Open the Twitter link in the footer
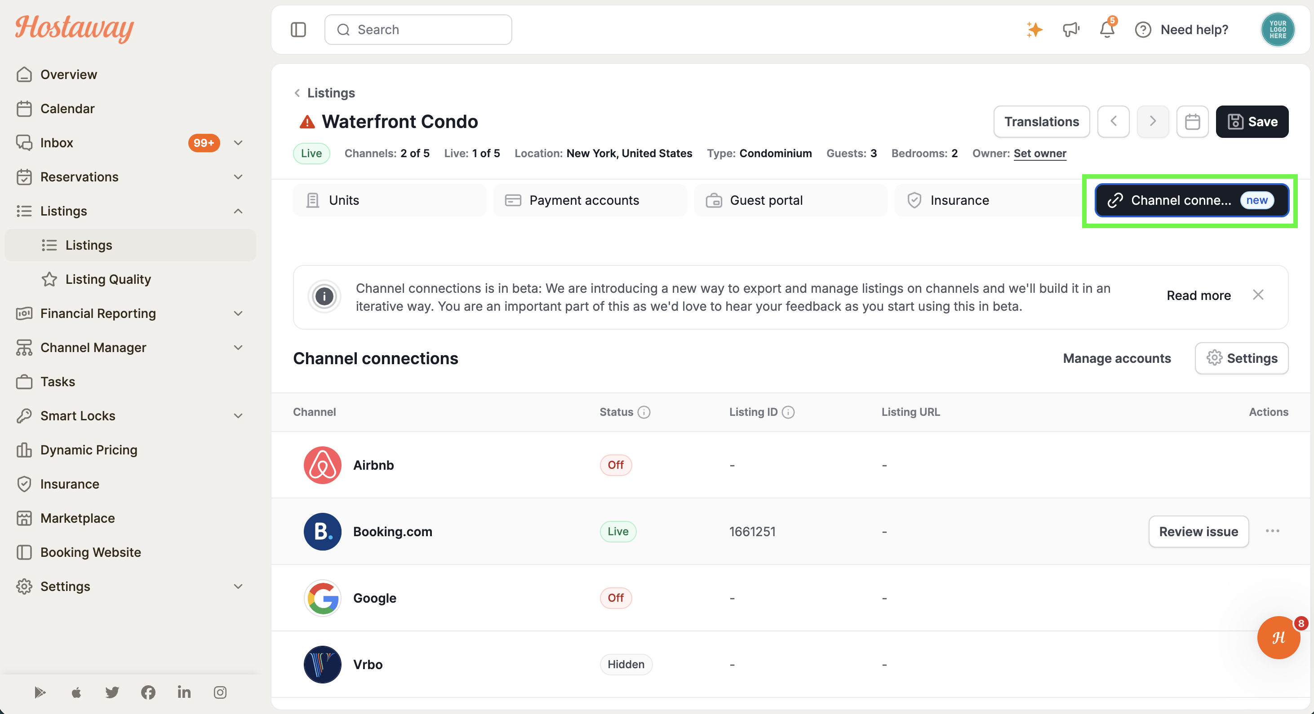Image resolution: width=1314 pixels, height=714 pixels. coord(112,692)
